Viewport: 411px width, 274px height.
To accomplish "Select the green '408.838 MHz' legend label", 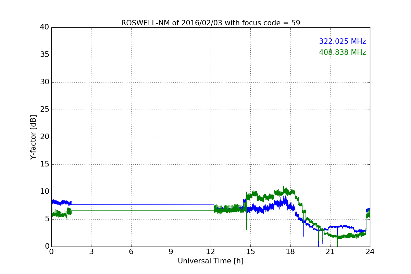I will (342, 52).
